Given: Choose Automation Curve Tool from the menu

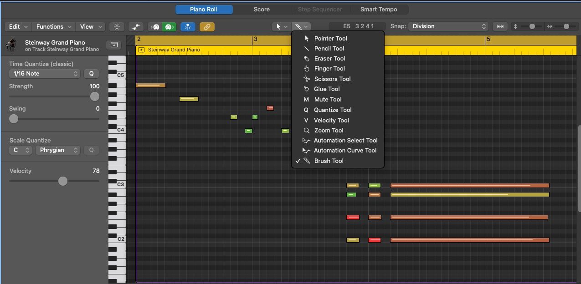Looking at the screenshot, I should tap(338, 150).
